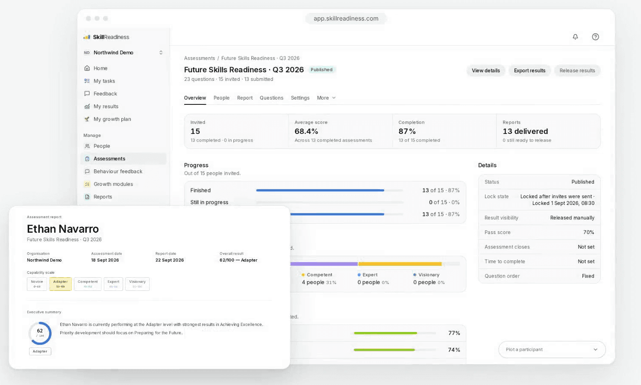
Task: Click the Release results button
Action: click(577, 71)
